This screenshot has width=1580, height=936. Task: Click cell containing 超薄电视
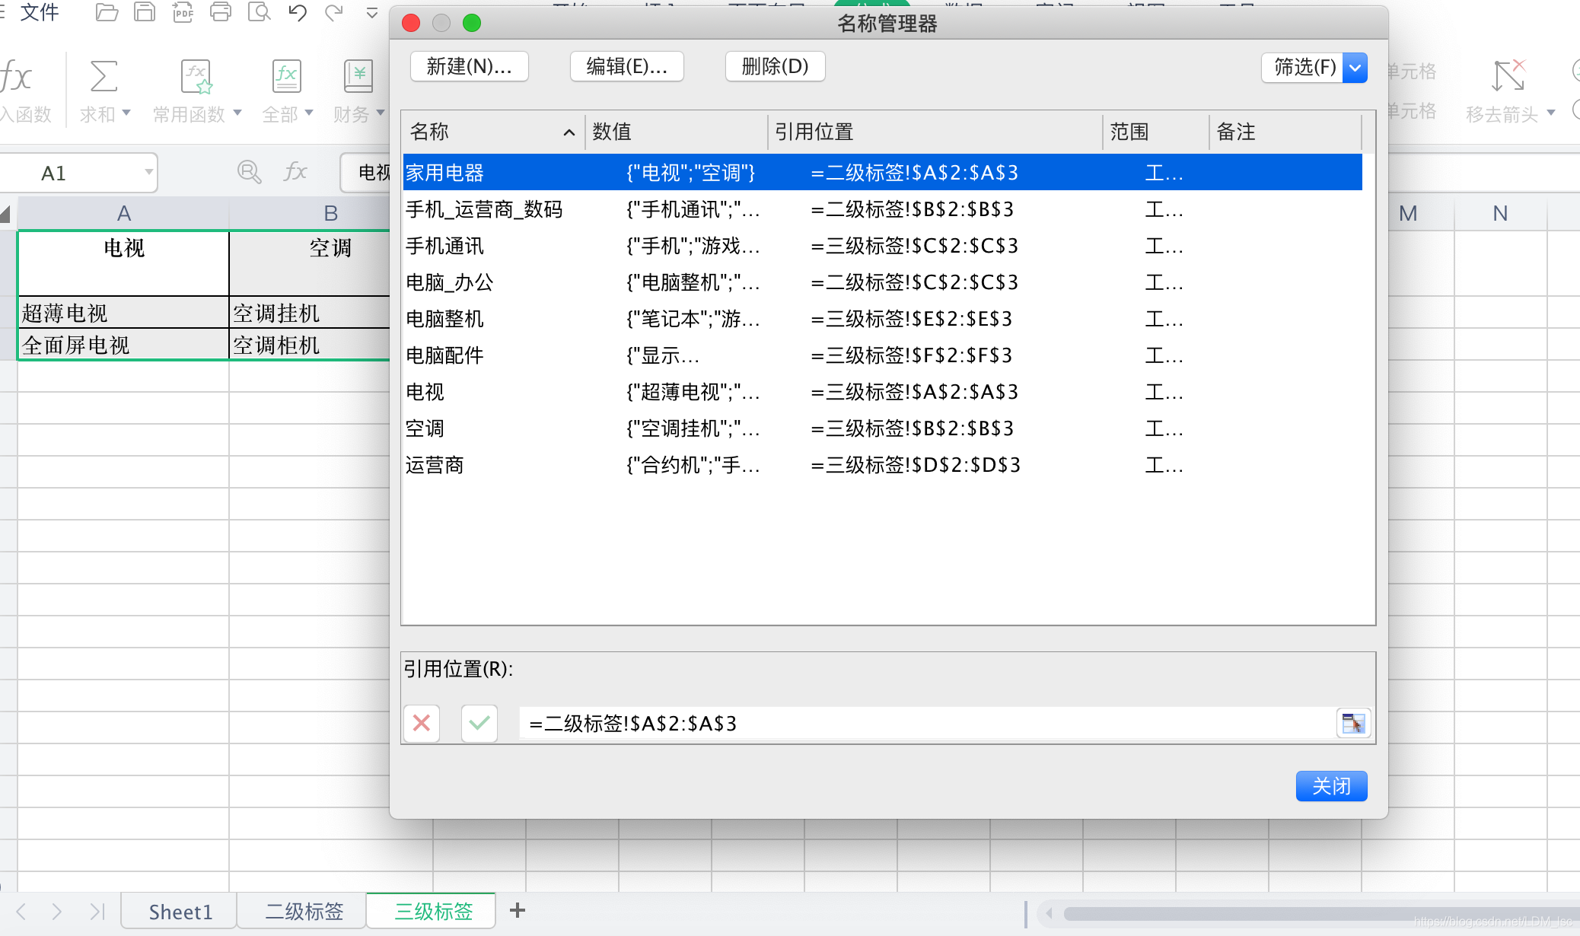[123, 313]
